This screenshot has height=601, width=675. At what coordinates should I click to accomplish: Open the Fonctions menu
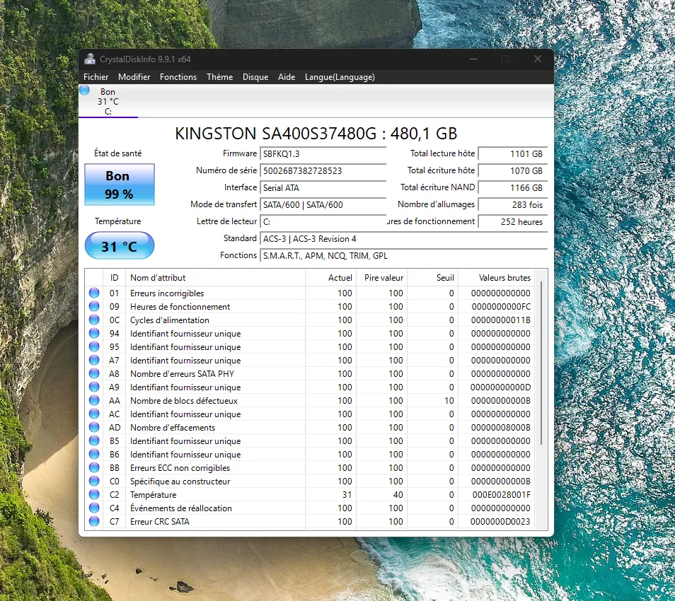178,77
